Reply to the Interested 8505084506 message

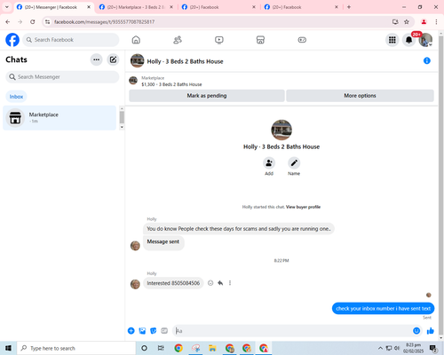220,283
